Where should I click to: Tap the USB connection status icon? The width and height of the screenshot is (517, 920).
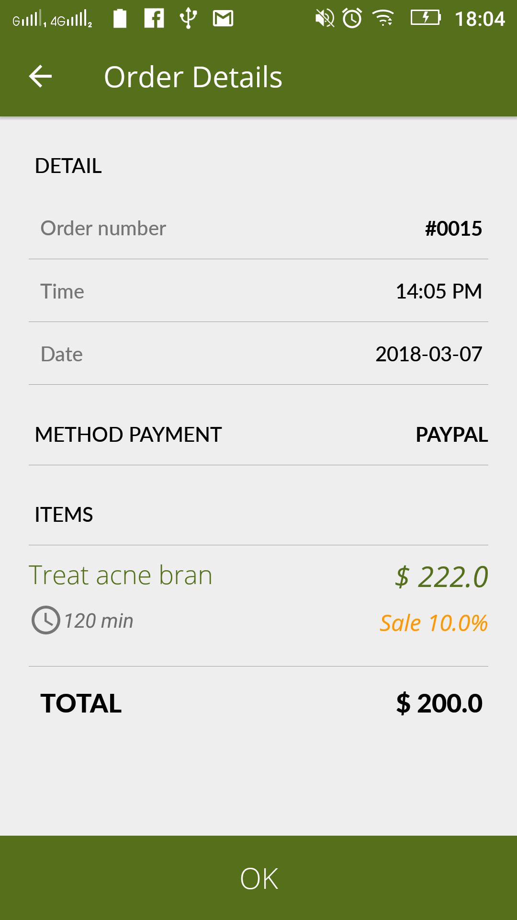188,19
